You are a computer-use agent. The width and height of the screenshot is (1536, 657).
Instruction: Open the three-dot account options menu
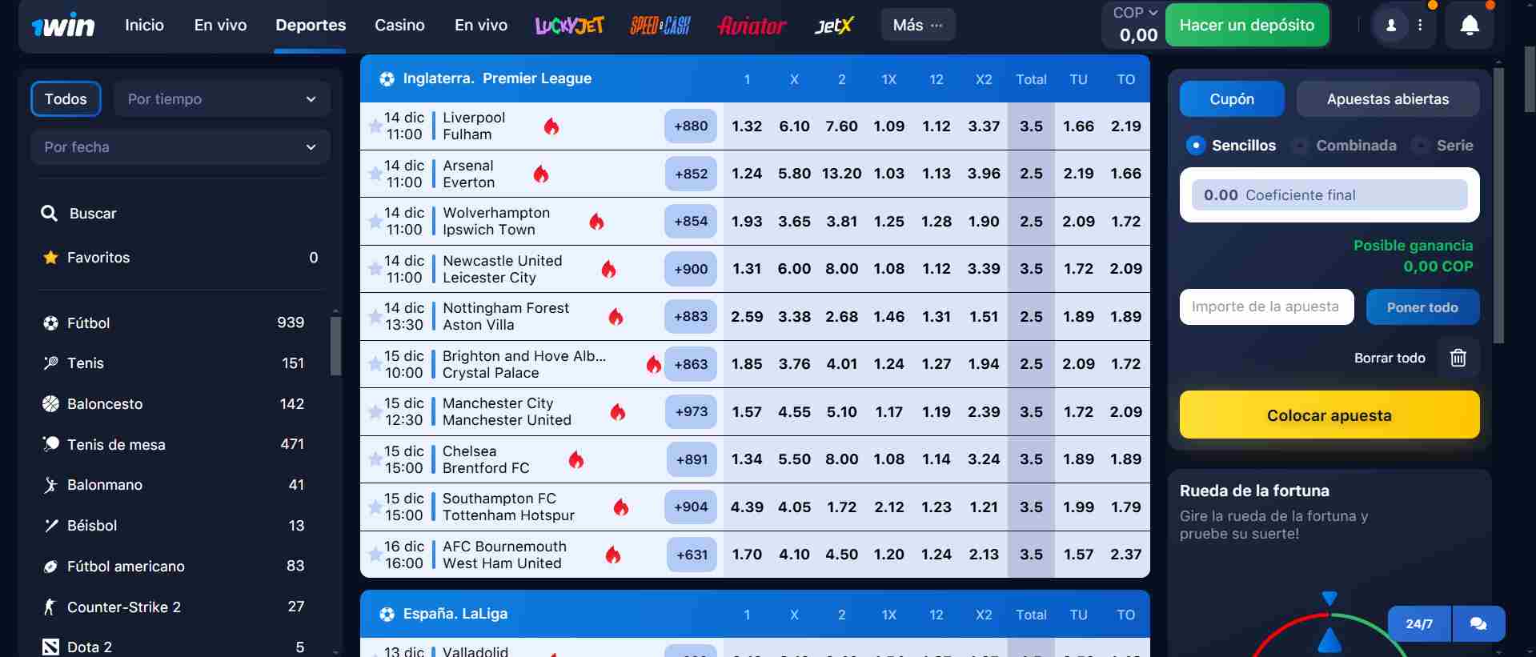pos(1421,26)
